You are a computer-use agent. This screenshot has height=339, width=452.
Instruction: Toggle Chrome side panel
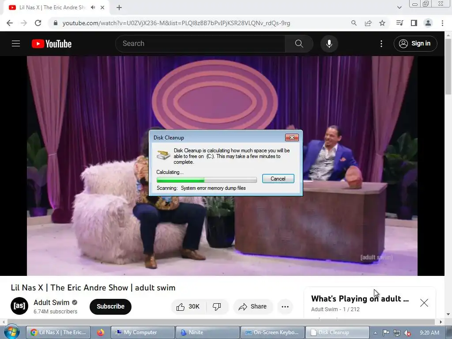[x=414, y=23]
